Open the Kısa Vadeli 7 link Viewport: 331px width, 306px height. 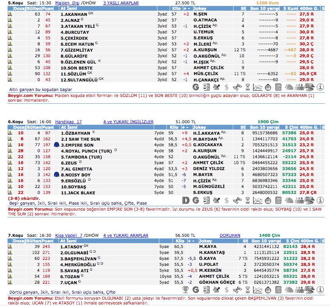(x=68, y=235)
